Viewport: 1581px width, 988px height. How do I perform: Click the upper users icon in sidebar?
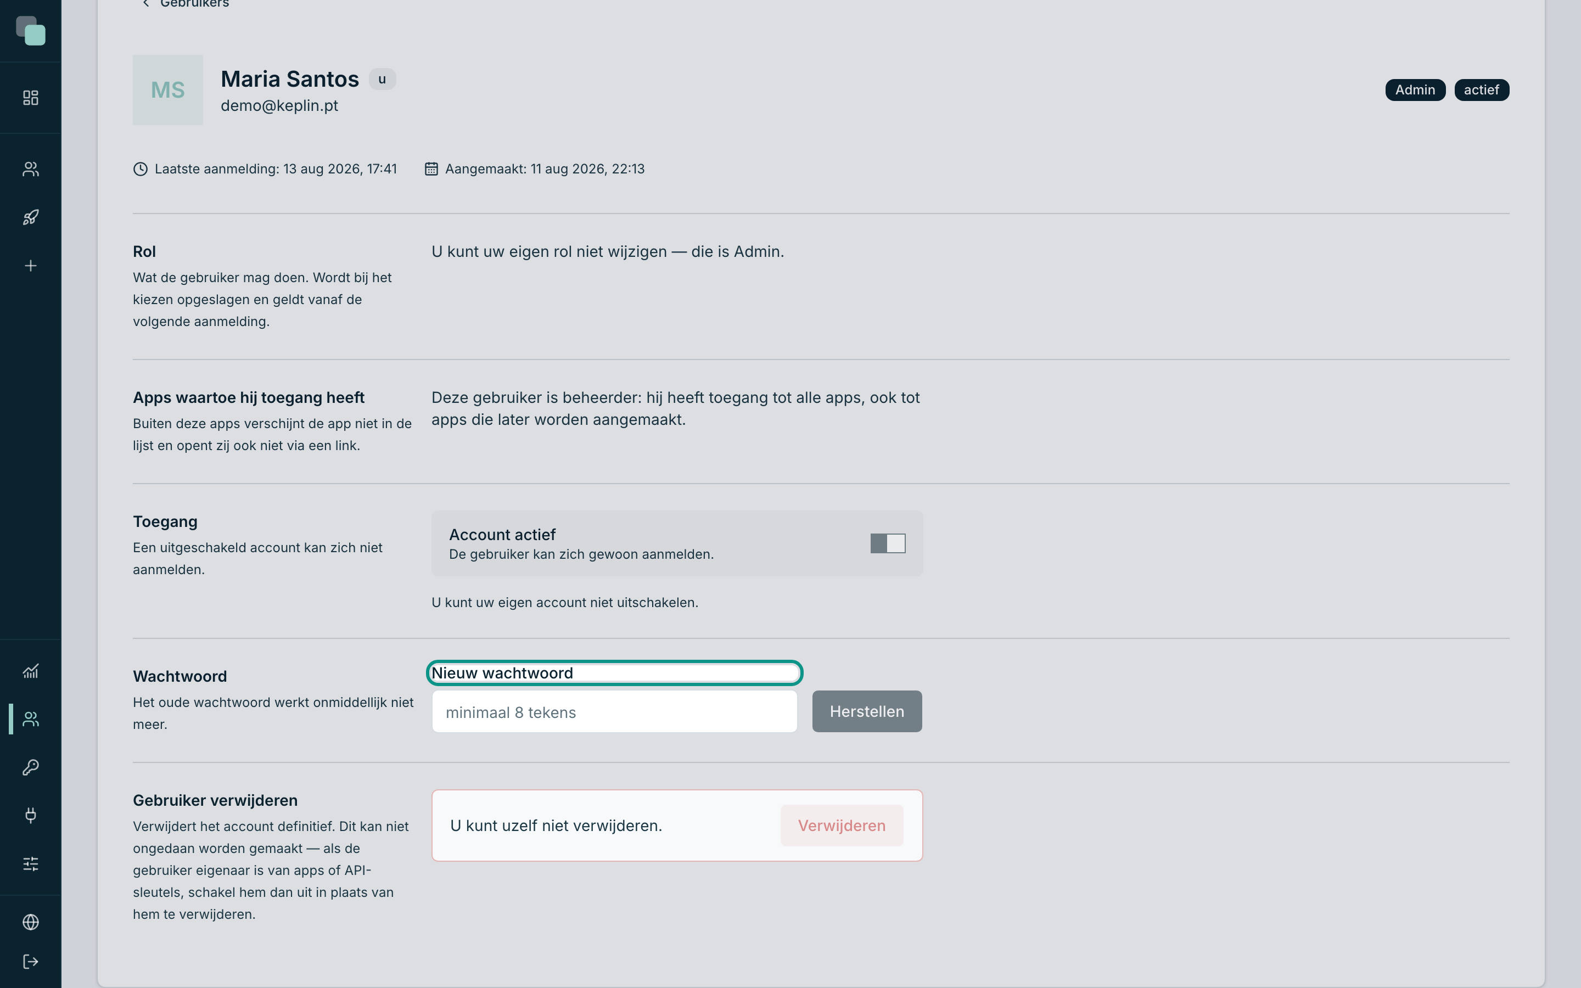[31, 169]
